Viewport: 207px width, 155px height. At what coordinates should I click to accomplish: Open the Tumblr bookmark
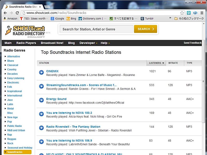coord(147,19)
